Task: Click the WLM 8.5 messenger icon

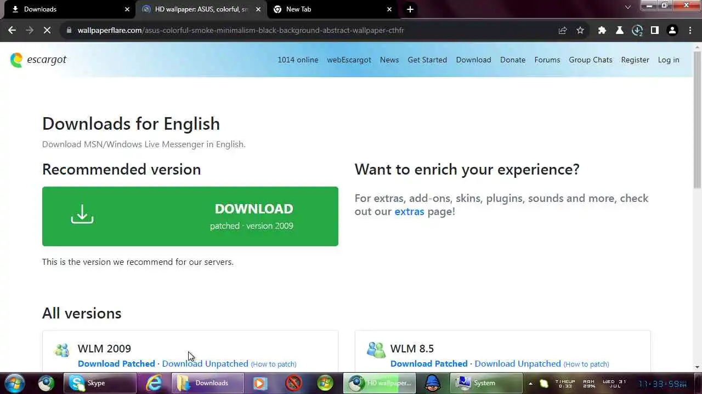Action: (376, 350)
